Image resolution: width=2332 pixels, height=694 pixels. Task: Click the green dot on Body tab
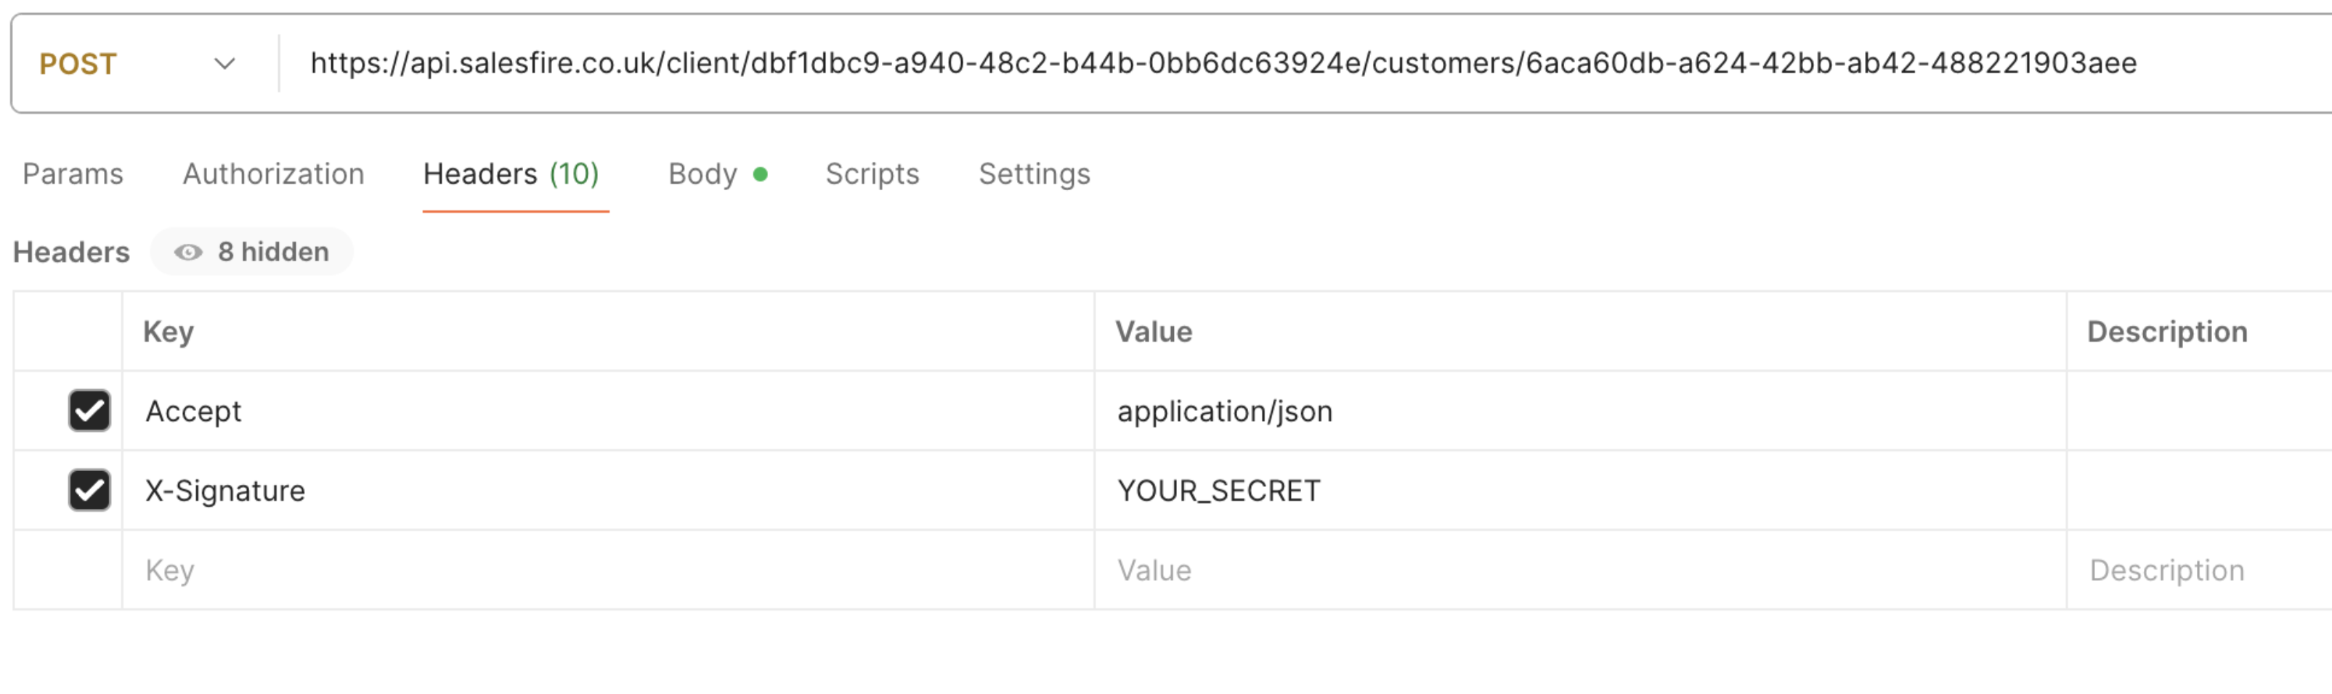click(761, 173)
